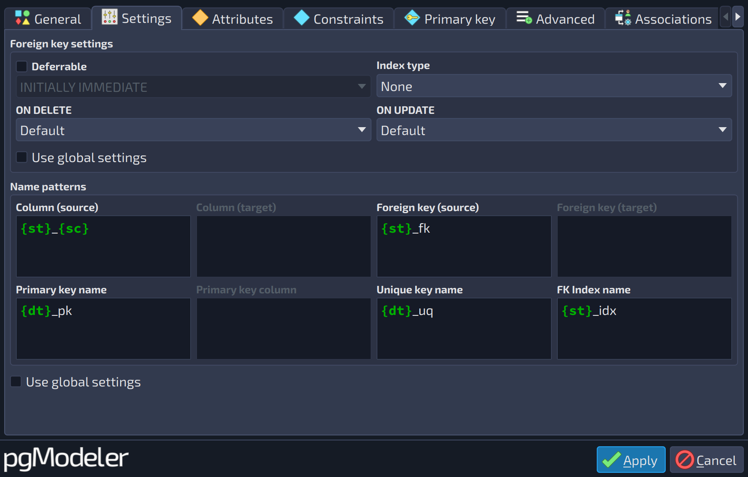Image resolution: width=748 pixels, height=477 pixels.
Task: Click the Settings tab sliders icon
Action: click(x=110, y=17)
